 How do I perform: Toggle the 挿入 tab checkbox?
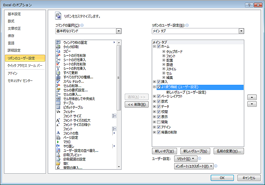tap(159, 82)
